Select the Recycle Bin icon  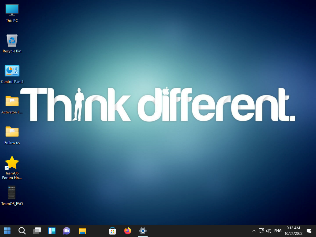pyautogui.click(x=12, y=40)
